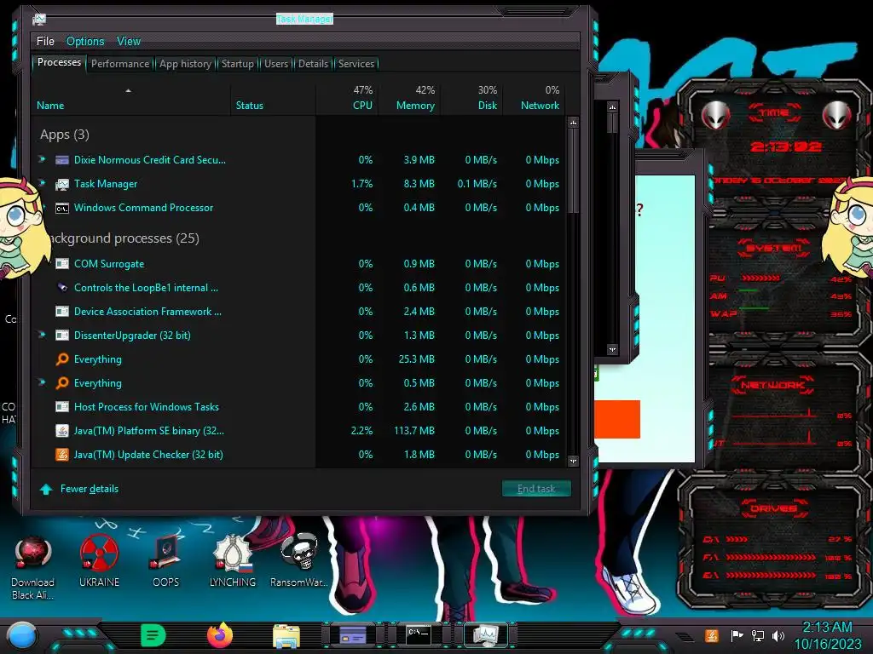Click the Task Manager process icon
Screen dimensions: 873x654
[61, 184]
